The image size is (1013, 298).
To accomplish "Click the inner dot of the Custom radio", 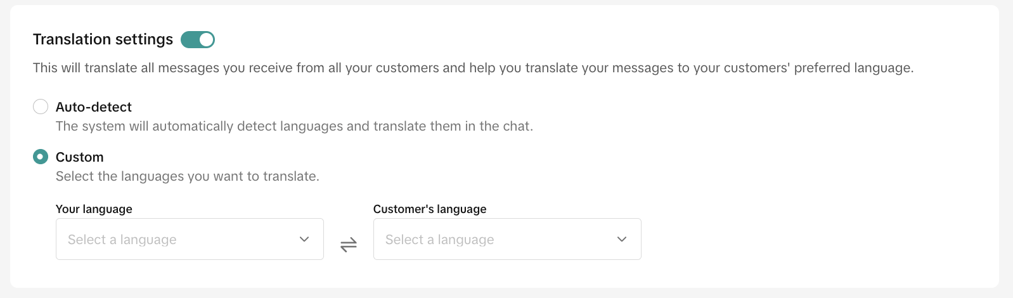I will [41, 157].
